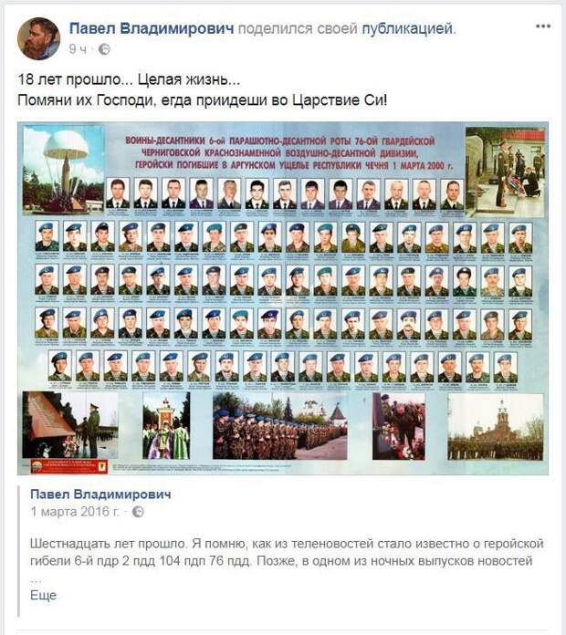Click the globe icon beside 1 марта 2016
Image resolution: width=566 pixels, height=635 pixels.
[x=138, y=512]
